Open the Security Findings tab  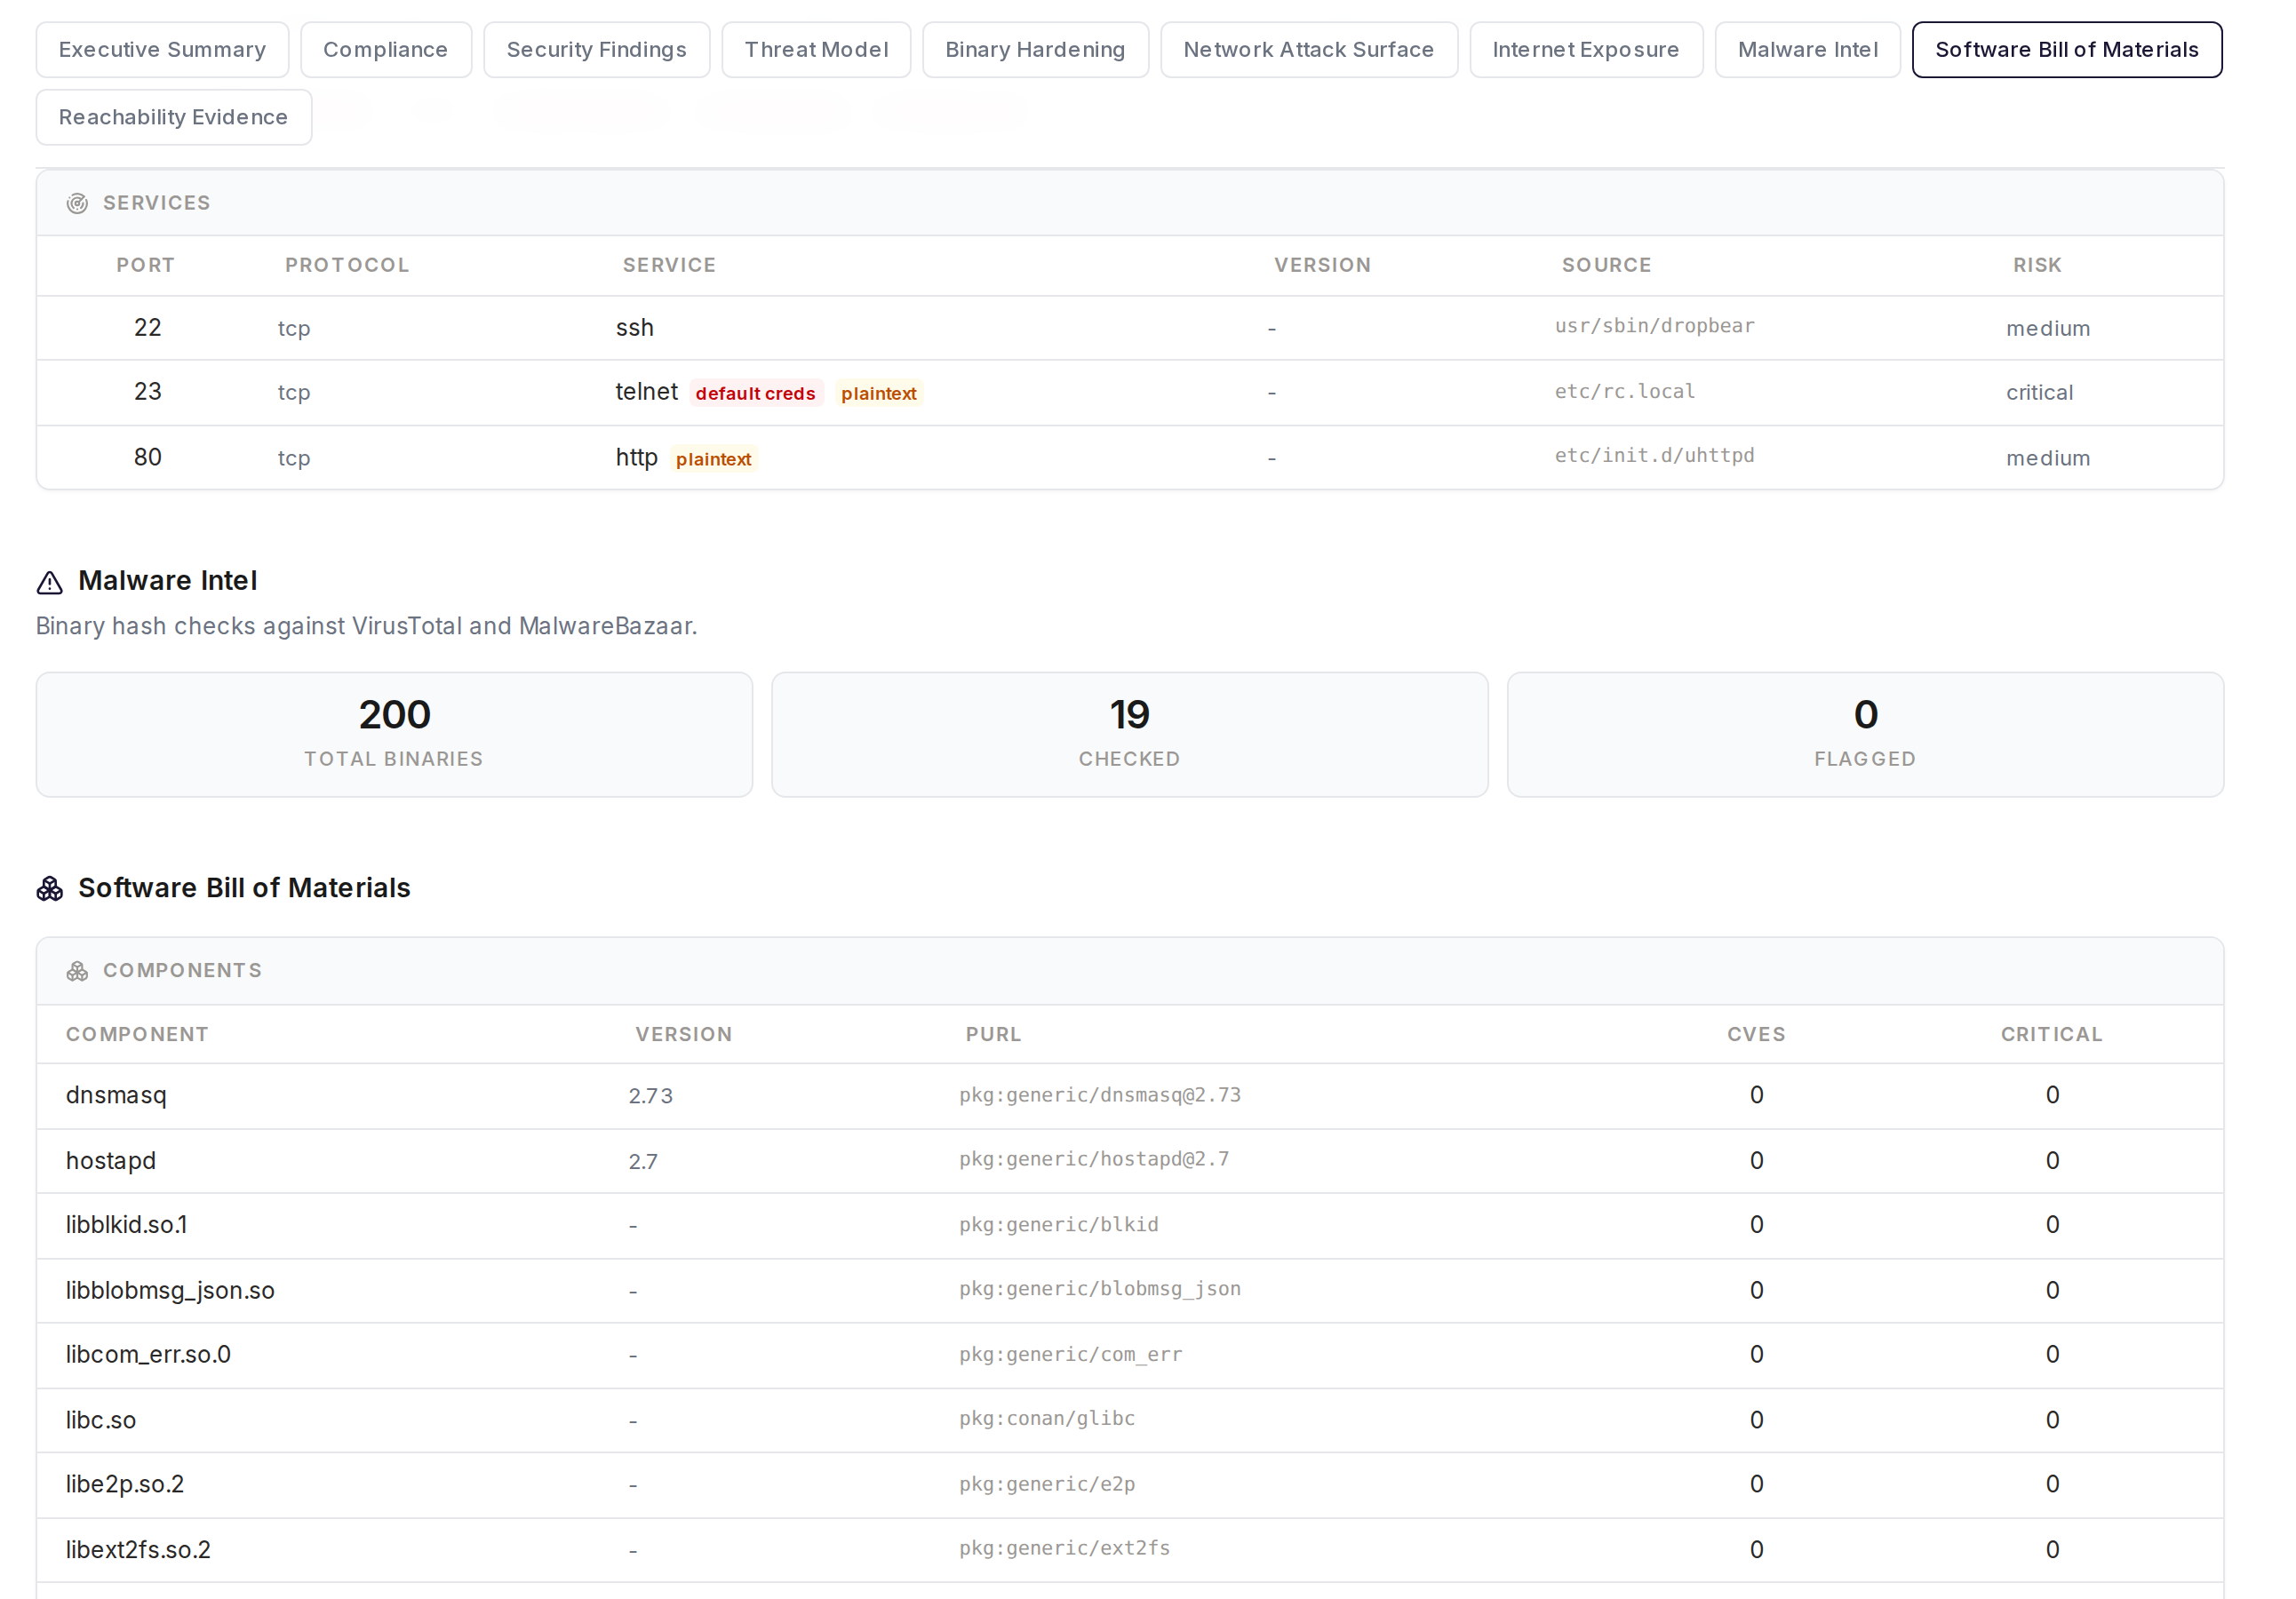coord(596,50)
